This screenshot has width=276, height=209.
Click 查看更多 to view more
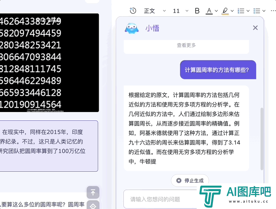point(186,45)
